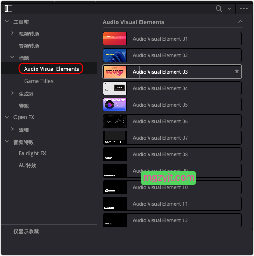
Task: Favorite star on Audio Visual Element 03
Action: [x=237, y=71]
